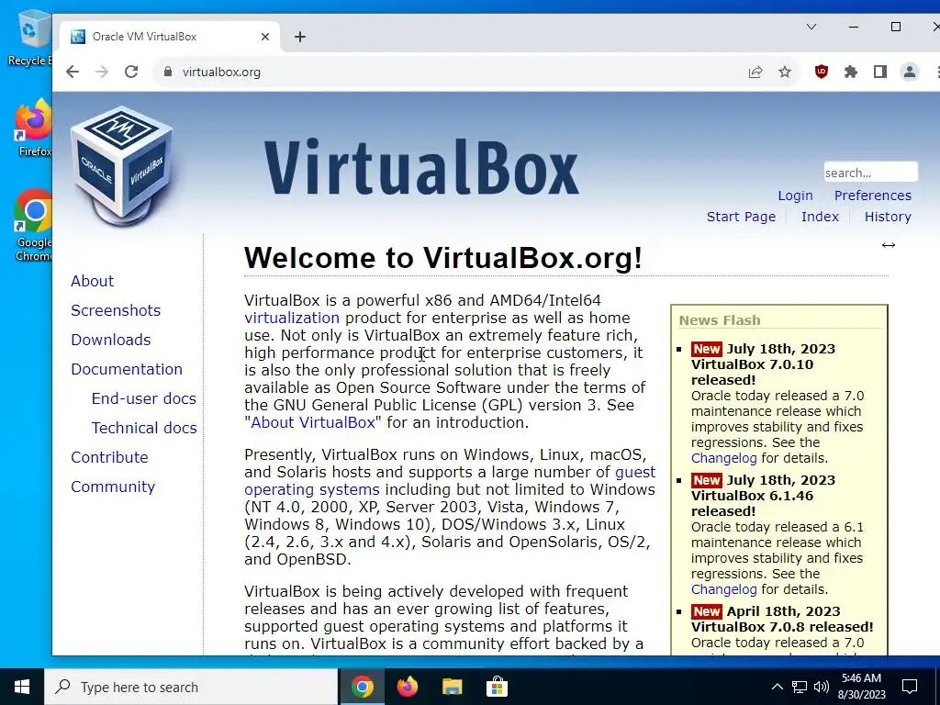Open the History link
Image resolution: width=940 pixels, height=705 pixels.
pyautogui.click(x=888, y=217)
